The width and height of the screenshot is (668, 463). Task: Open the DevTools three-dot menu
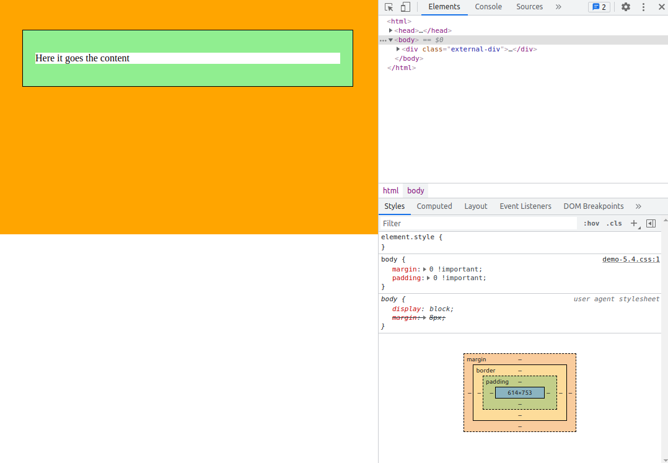pos(643,7)
